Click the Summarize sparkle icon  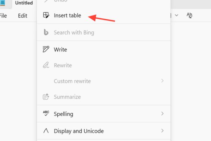[46, 97]
